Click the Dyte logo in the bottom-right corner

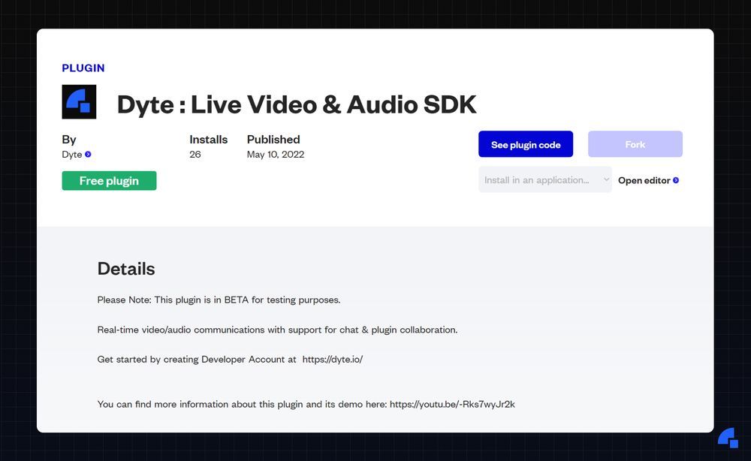click(728, 438)
